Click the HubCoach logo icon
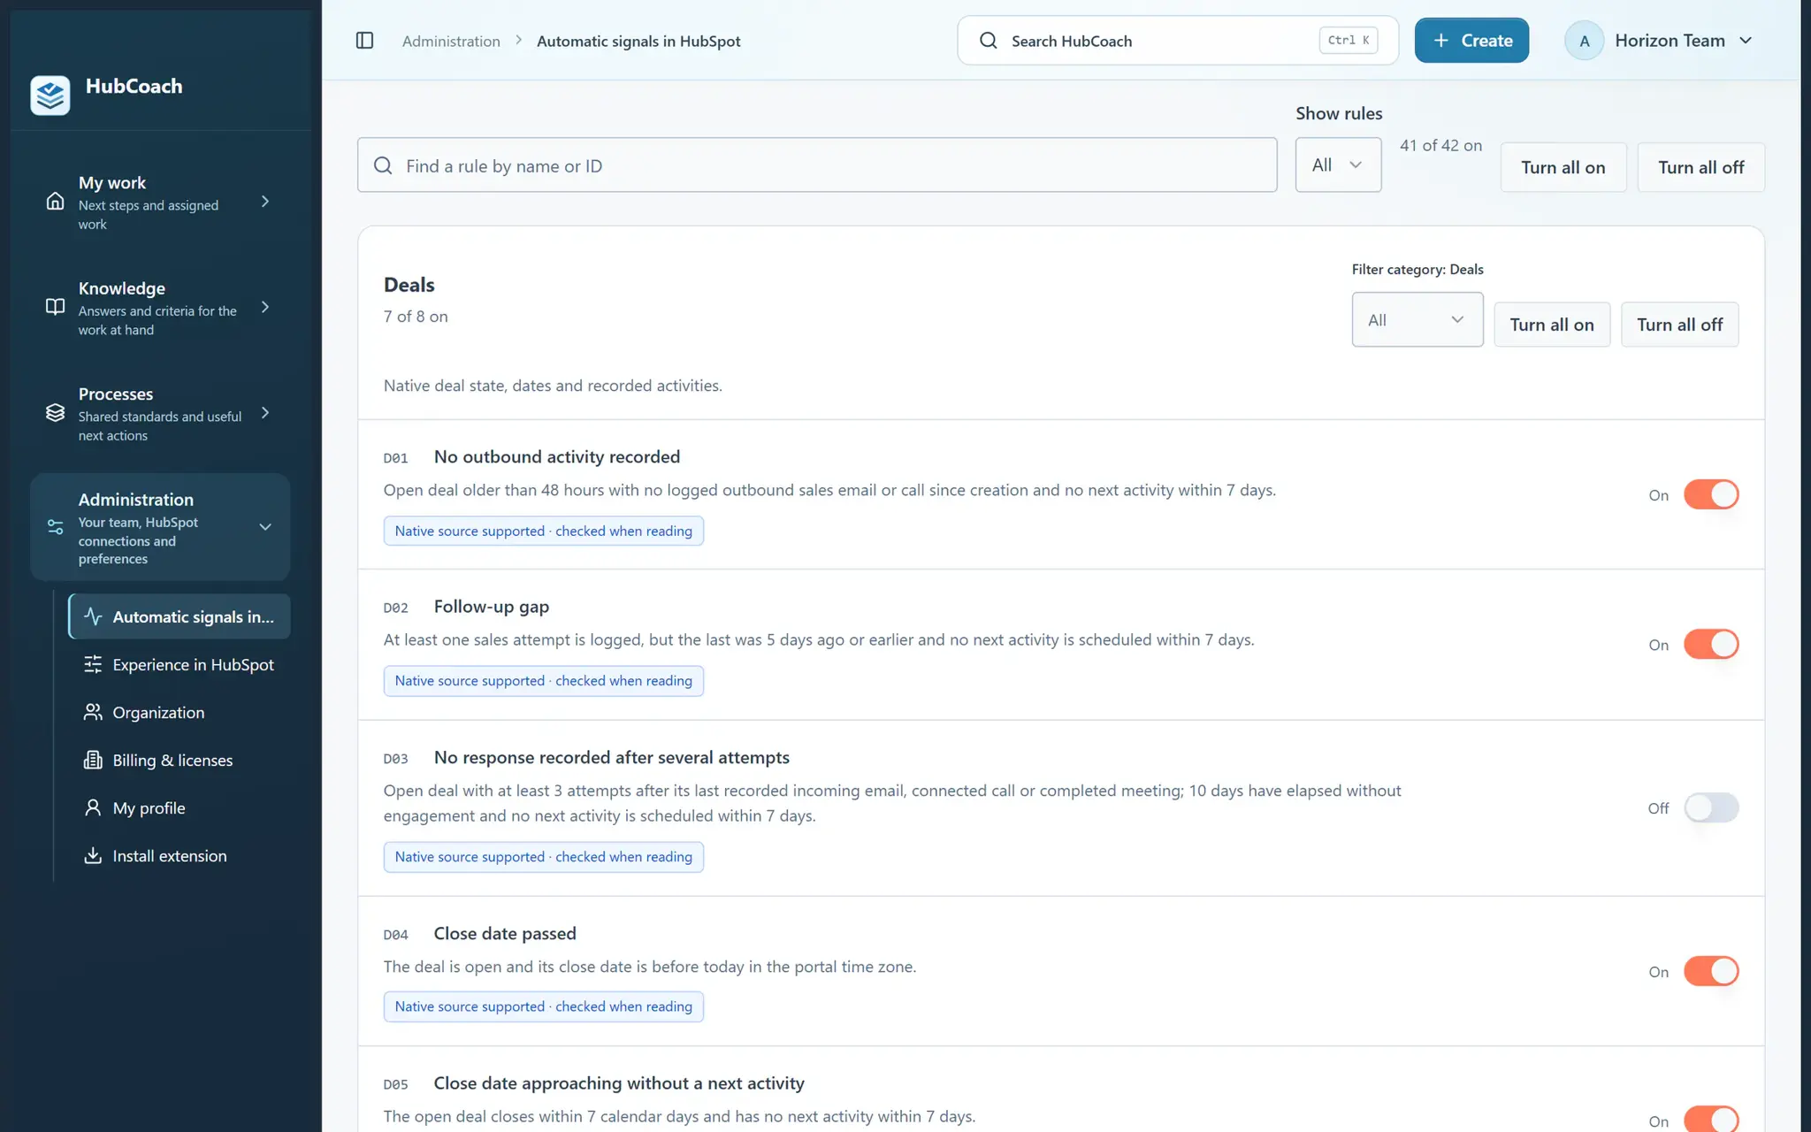This screenshot has height=1132, width=1811. (x=50, y=95)
